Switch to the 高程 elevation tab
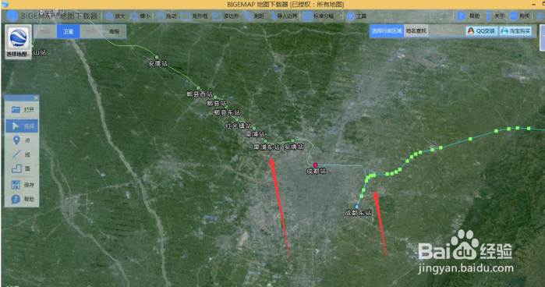This screenshot has height=287, width=545. (114, 32)
